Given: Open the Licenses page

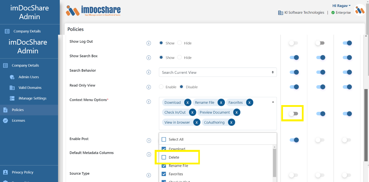Looking at the screenshot, I should point(18,120).
